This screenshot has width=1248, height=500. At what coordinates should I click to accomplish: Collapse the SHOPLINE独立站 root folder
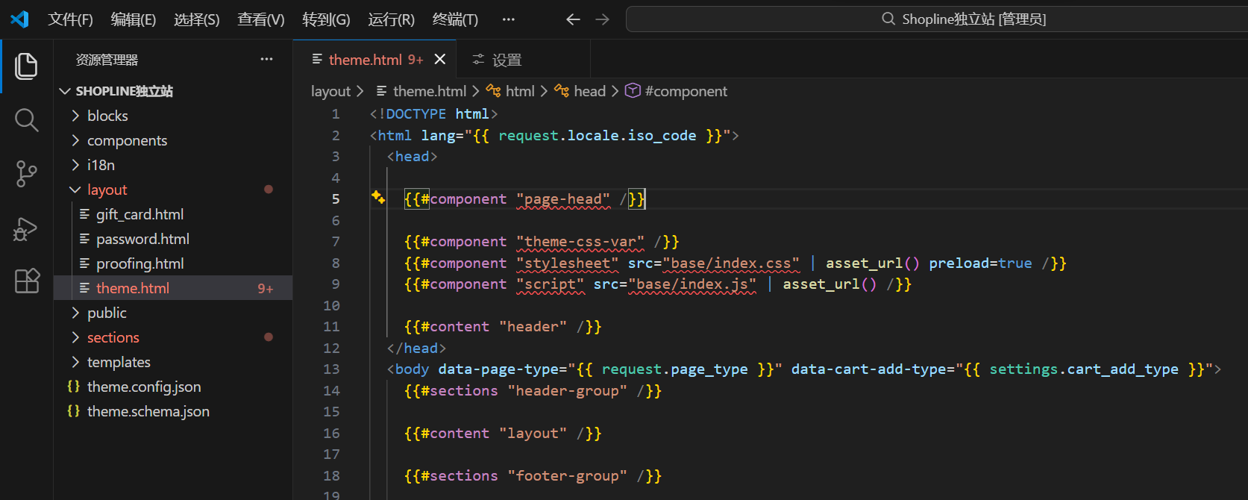pyautogui.click(x=124, y=91)
